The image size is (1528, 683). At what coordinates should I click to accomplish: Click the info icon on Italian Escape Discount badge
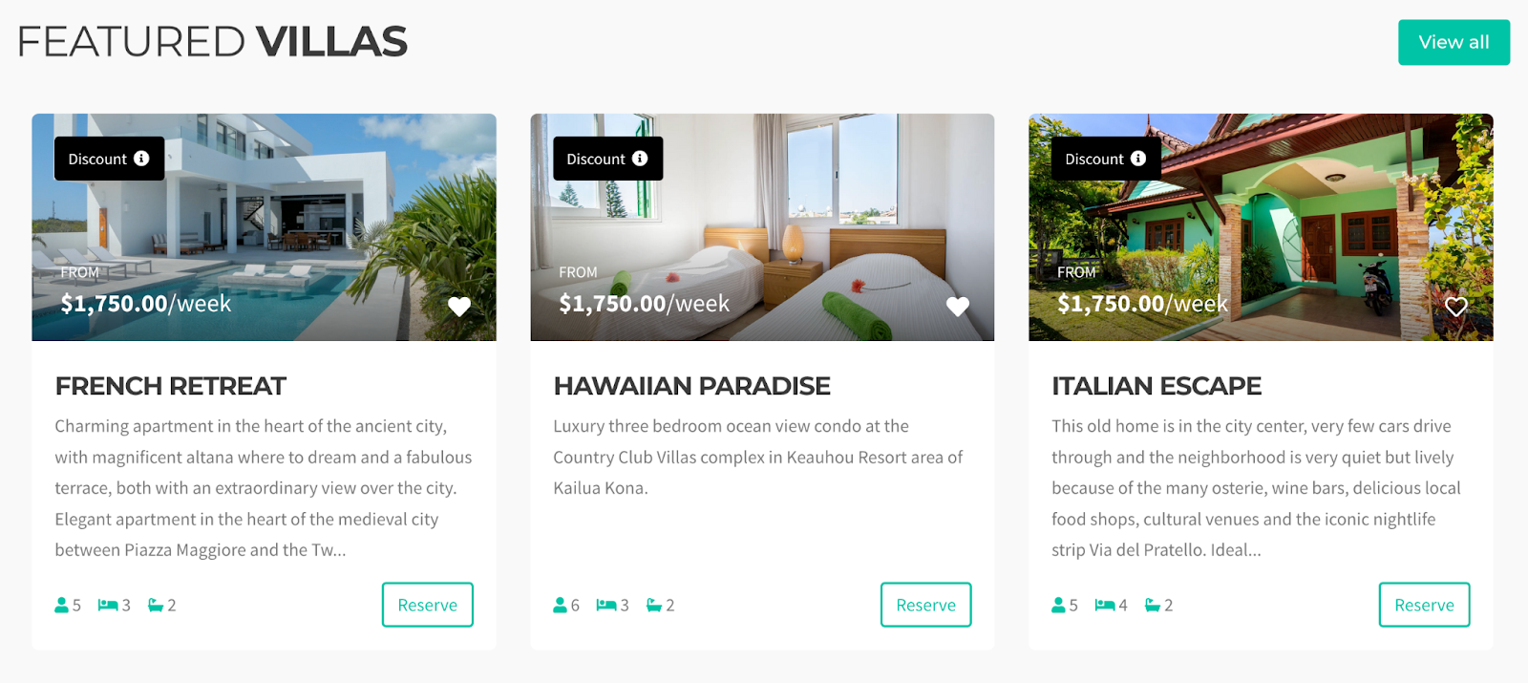pyautogui.click(x=1138, y=159)
